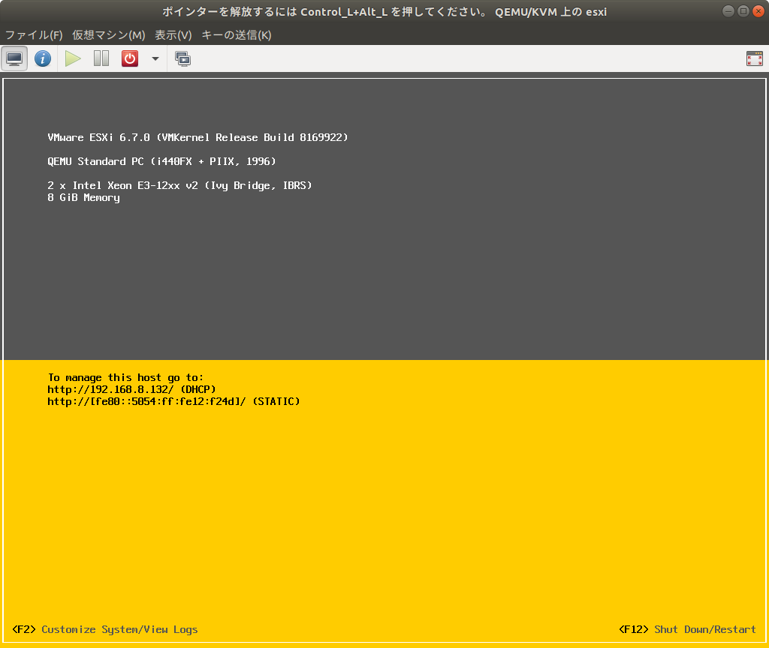Show the graphical console view icon

(14, 58)
